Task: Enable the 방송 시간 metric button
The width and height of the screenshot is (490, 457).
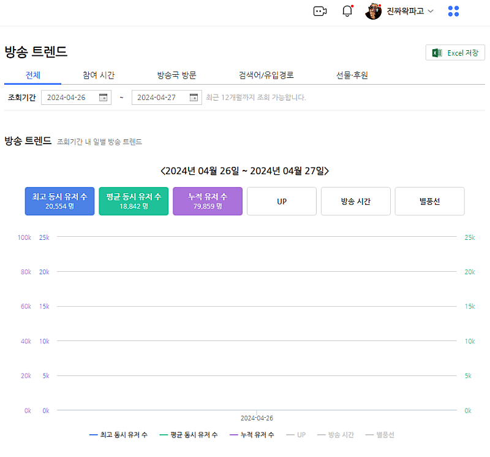Action: click(x=356, y=201)
